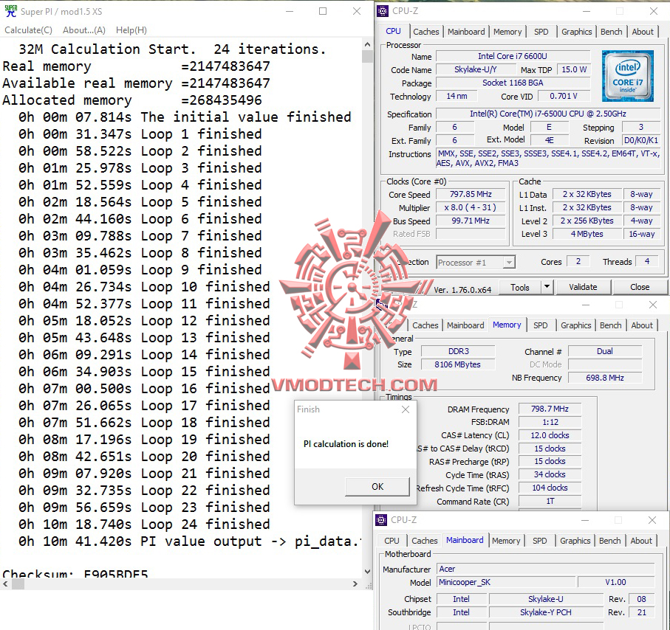Image resolution: width=670 pixels, height=630 pixels.
Task: Click scroll-right arrow in Super PI horizontal scrollbar
Action: click(355, 584)
